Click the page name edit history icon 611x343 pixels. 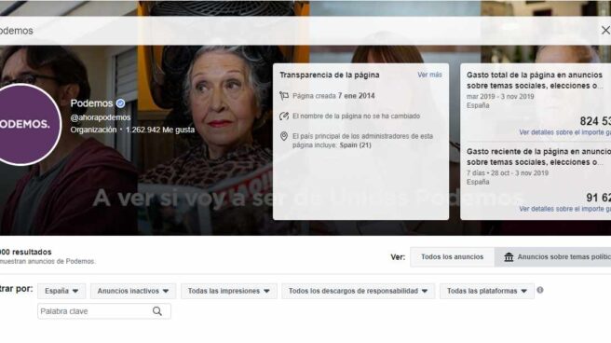click(x=284, y=117)
